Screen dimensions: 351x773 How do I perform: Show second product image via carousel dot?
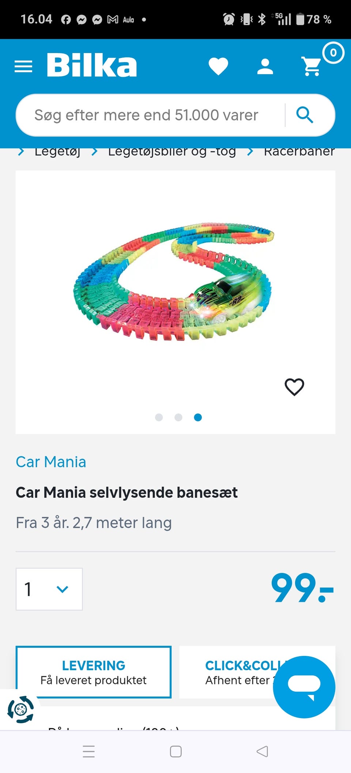(x=178, y=417)
